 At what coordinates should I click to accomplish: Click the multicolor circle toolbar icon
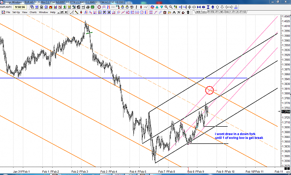[x=152, y=7]
